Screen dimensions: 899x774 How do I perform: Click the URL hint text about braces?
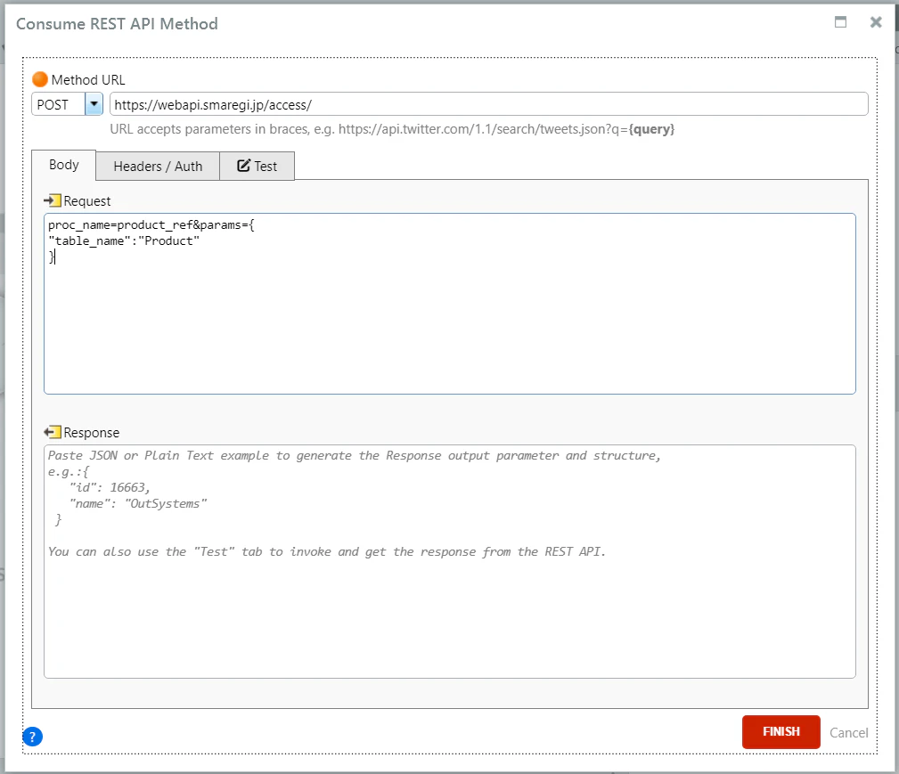coord(392,129)
